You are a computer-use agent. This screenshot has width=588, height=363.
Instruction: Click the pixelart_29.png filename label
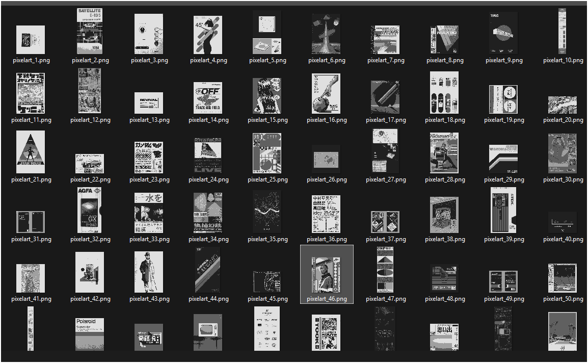point(504,179)
